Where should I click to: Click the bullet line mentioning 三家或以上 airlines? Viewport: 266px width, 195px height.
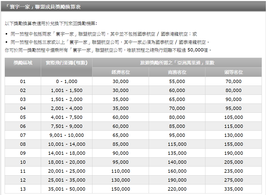[x=110, y=42]
